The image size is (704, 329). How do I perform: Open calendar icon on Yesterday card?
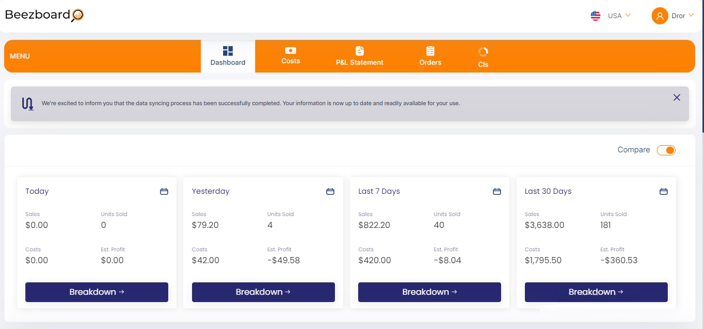click(330, 192)
